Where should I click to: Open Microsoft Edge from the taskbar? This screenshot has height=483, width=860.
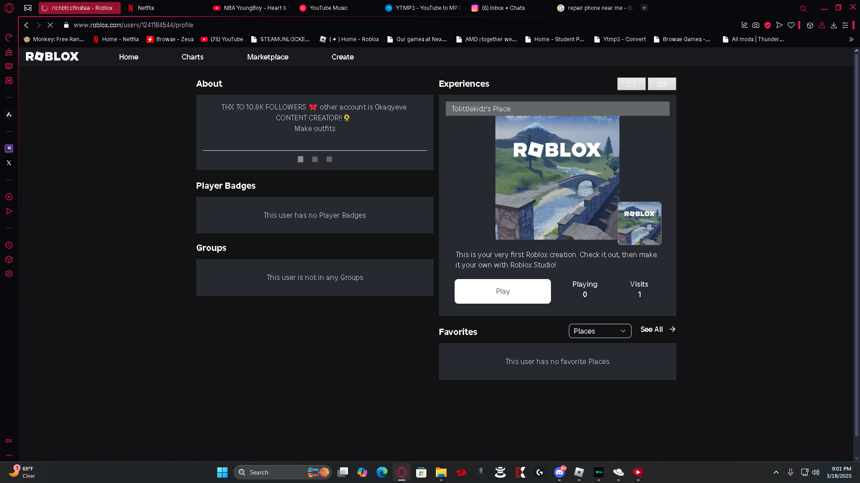pos(382,472)
